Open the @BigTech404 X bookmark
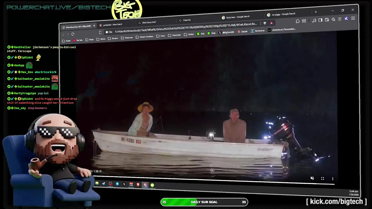 [226, 32]
